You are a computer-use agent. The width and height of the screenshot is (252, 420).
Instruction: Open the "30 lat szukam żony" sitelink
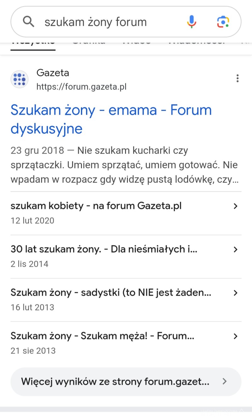click(104, 249)
